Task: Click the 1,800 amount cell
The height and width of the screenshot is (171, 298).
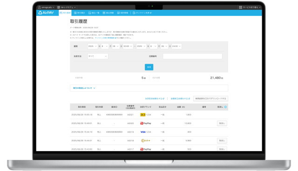Action: (x=189, y=115)
